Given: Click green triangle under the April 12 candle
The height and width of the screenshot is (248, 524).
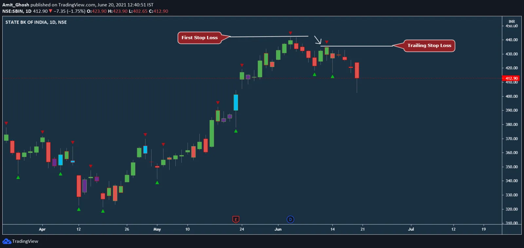Looking at the screenshot, I should 79,209.
